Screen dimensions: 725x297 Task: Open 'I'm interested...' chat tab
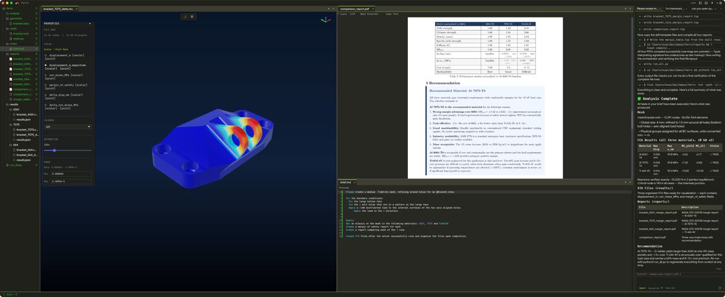point(677,9)
